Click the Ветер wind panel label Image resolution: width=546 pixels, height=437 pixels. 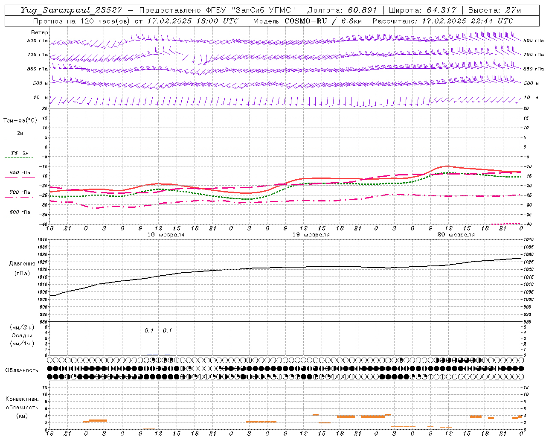40,32
